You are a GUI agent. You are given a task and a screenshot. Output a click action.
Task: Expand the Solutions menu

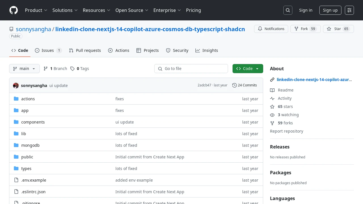[x=65, y=10]
